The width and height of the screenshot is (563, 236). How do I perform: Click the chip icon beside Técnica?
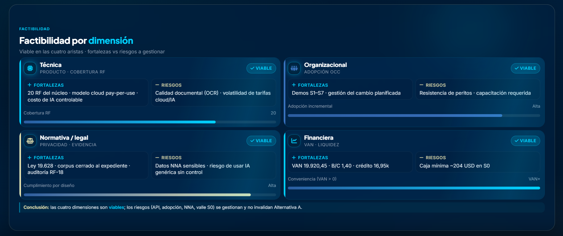(30, 68)
